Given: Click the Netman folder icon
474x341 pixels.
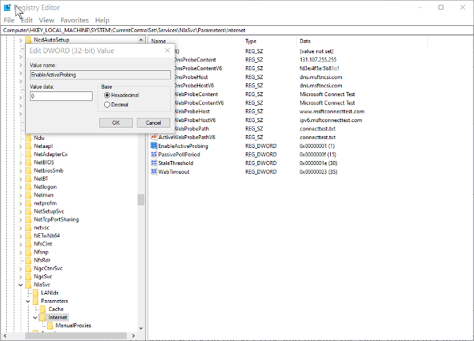Looking at the screenshot, I should tap(28, 195).
